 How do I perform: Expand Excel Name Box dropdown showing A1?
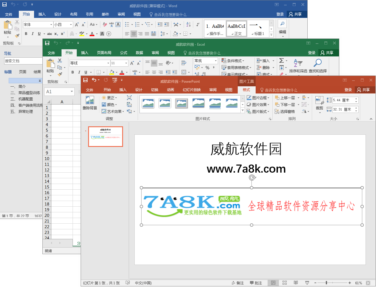[x=72, y=92]
